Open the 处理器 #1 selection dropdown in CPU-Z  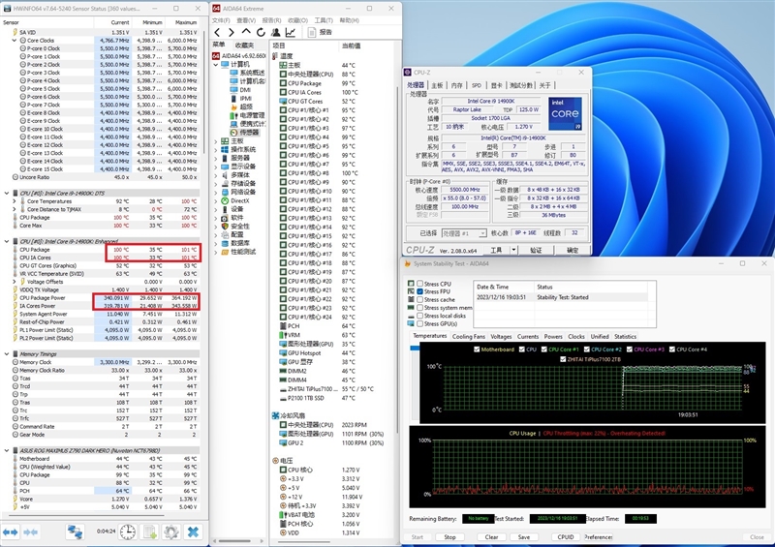[x=464, y=233]
